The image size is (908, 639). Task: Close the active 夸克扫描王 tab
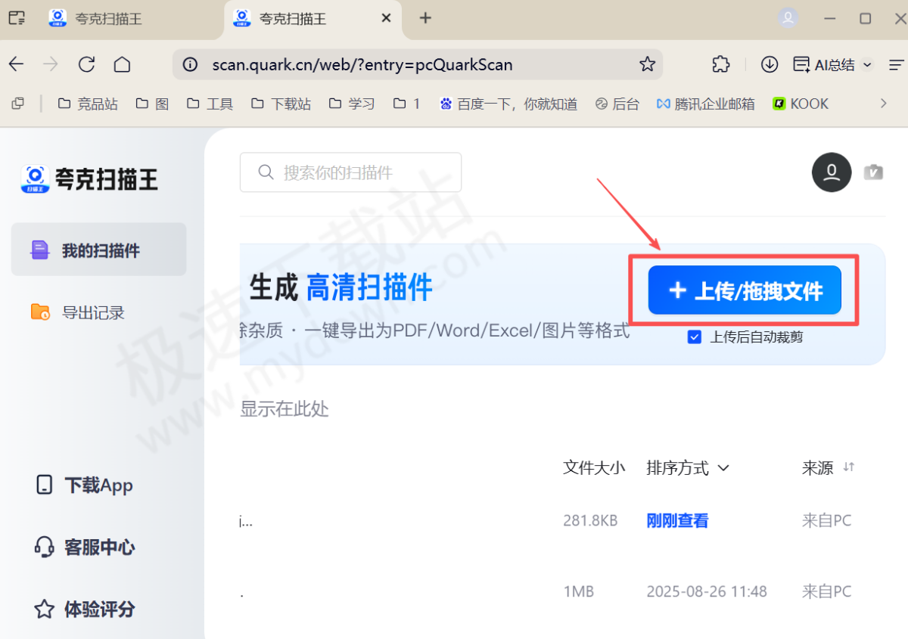click(x=386, y=18)
